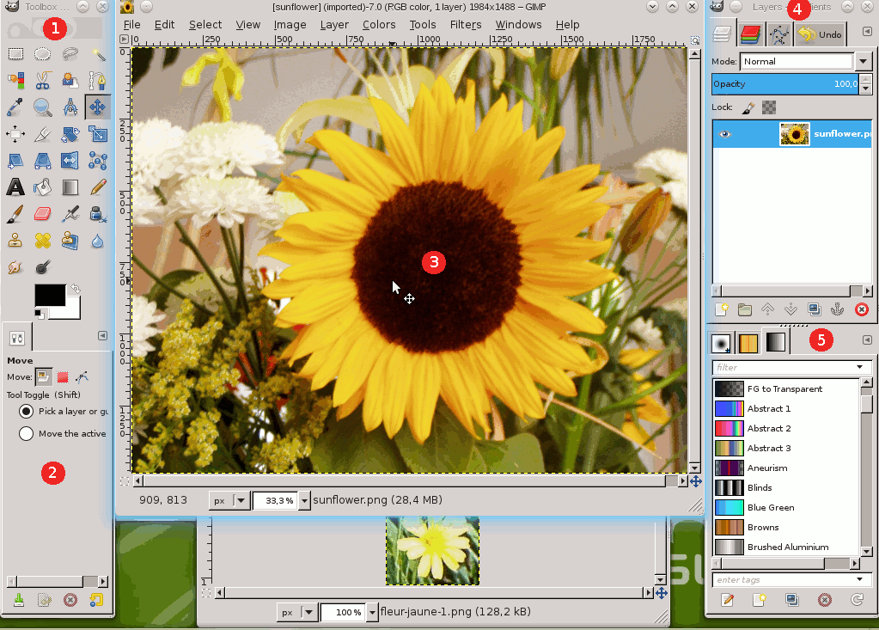Select the Rectangle Select tool
879x630 pixels.
15,53
